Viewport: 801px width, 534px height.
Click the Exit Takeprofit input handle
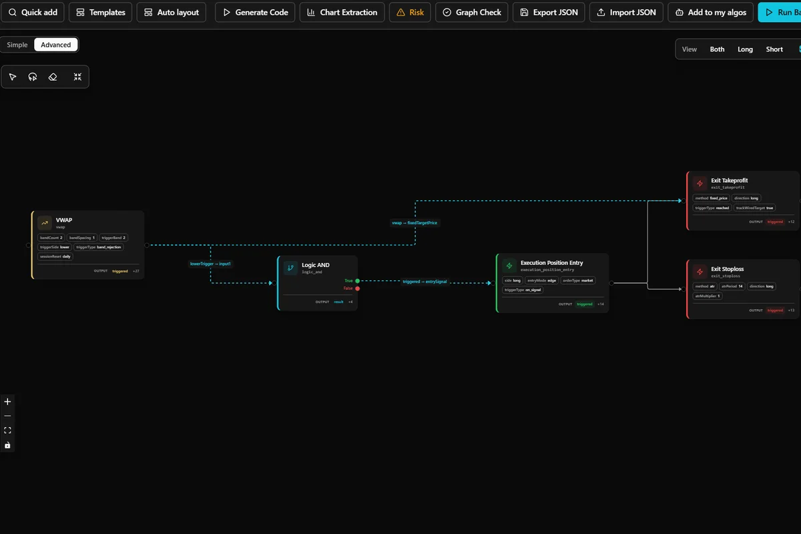684,200
